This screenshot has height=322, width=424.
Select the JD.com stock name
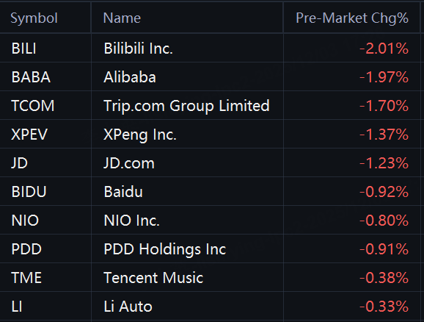tap(129, 163)
